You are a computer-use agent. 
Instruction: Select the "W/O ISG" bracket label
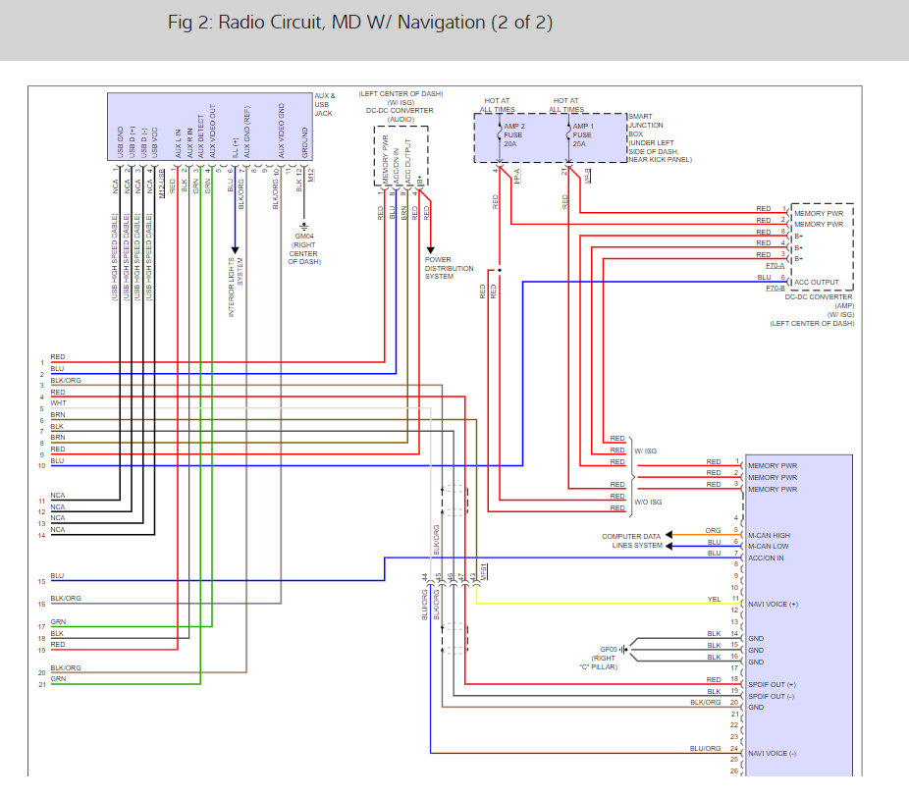(x=648, y=503)
